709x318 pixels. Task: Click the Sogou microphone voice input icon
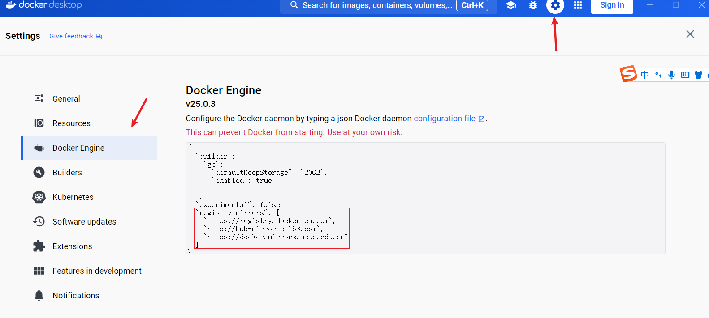point(671,75)
